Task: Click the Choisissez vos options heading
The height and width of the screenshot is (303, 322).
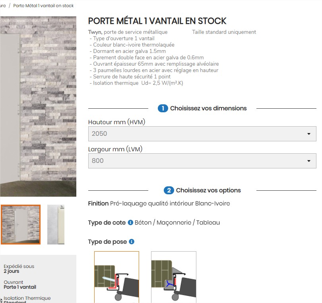Action: [208, 190]
